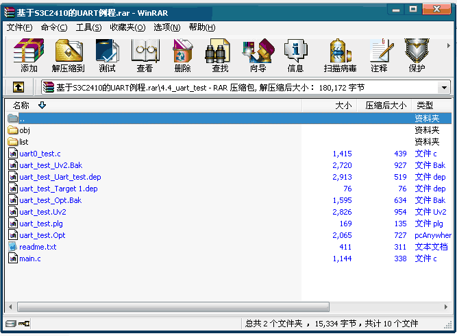Expand toolbar overflow arrow
This screenshot has width=457, height=336.
(449, 45)
